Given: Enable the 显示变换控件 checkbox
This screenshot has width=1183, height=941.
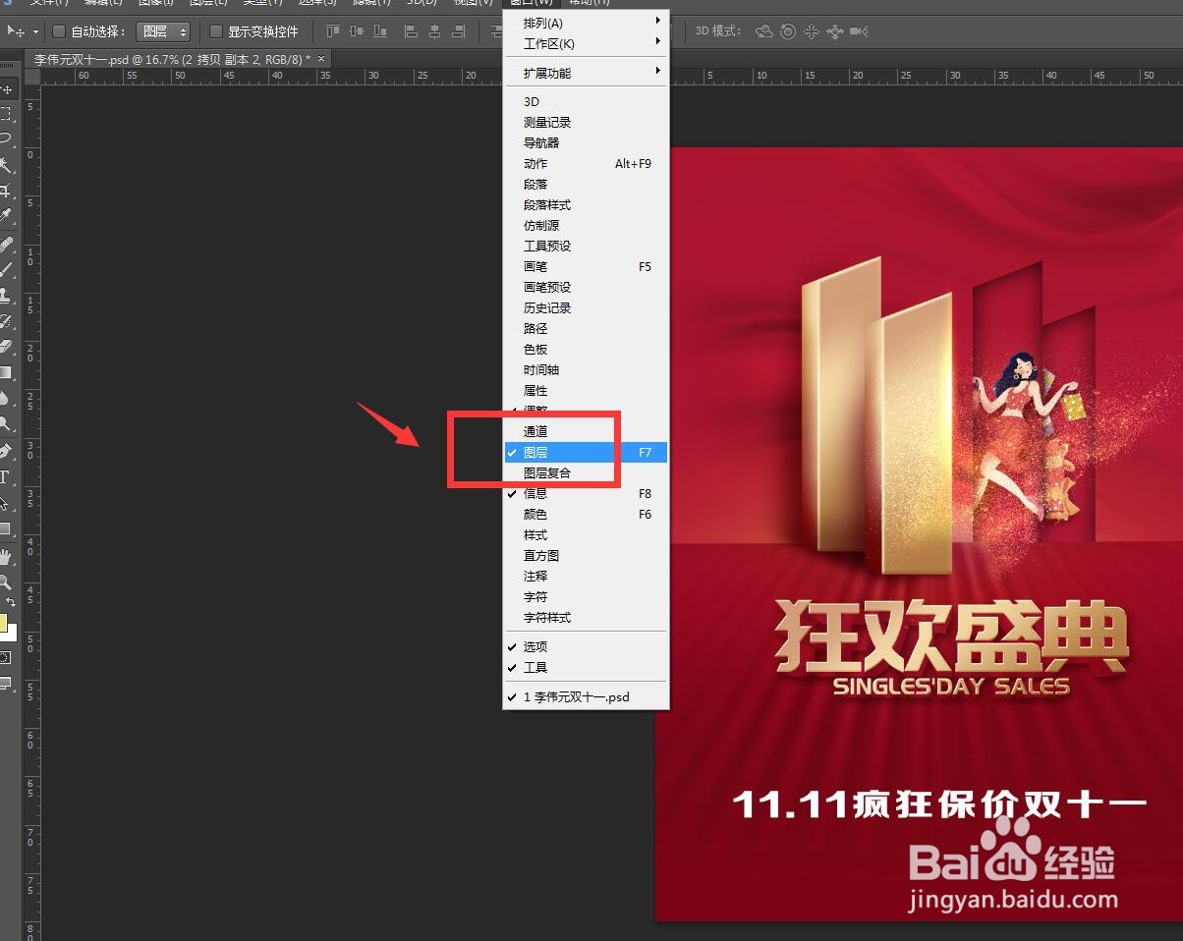Looking at the screenshot, I should pos(216,31).
